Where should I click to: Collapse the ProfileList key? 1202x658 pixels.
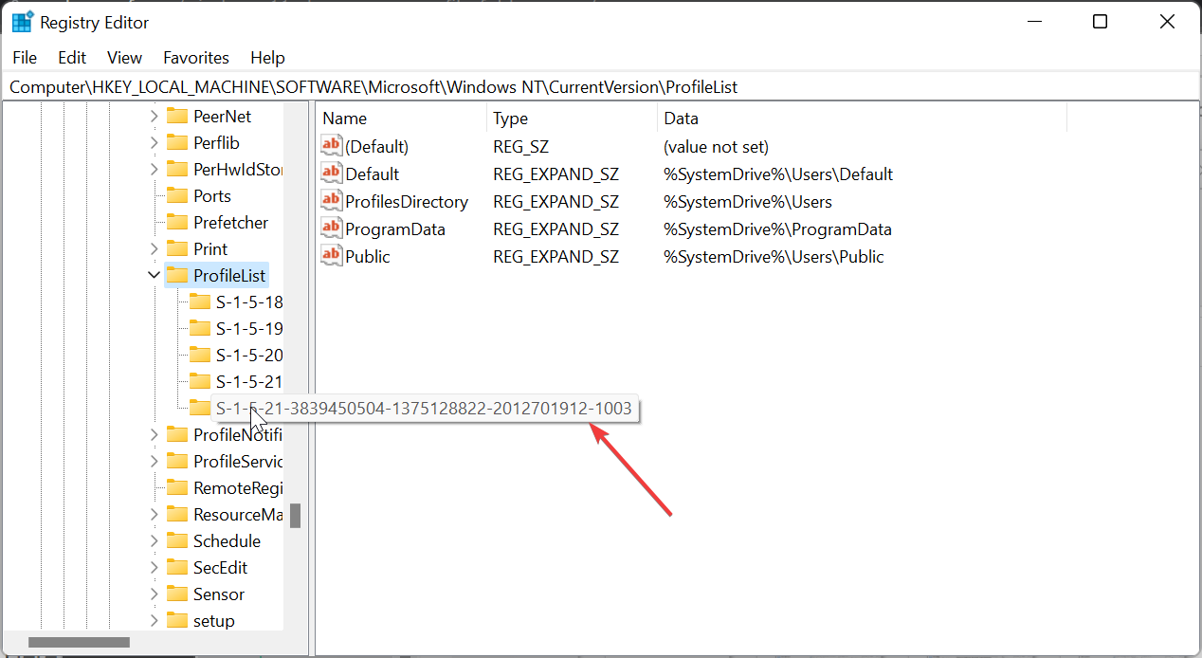click(x=155, y=276)
